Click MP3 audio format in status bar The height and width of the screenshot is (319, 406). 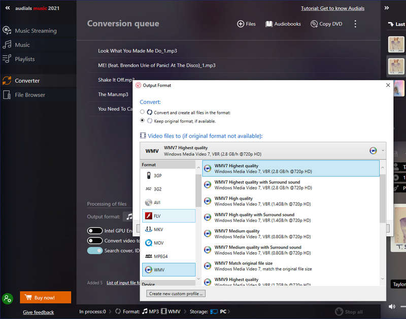tap(150, 311)
